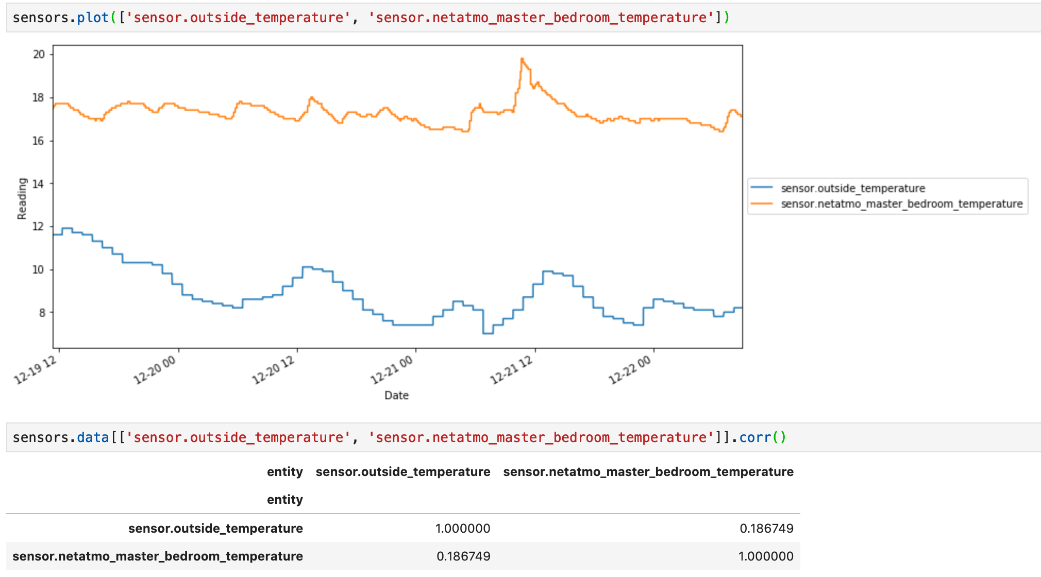Click the orange peak near 20 on chart
Screen dimensions: 1041x577
[x=522, y=60]
